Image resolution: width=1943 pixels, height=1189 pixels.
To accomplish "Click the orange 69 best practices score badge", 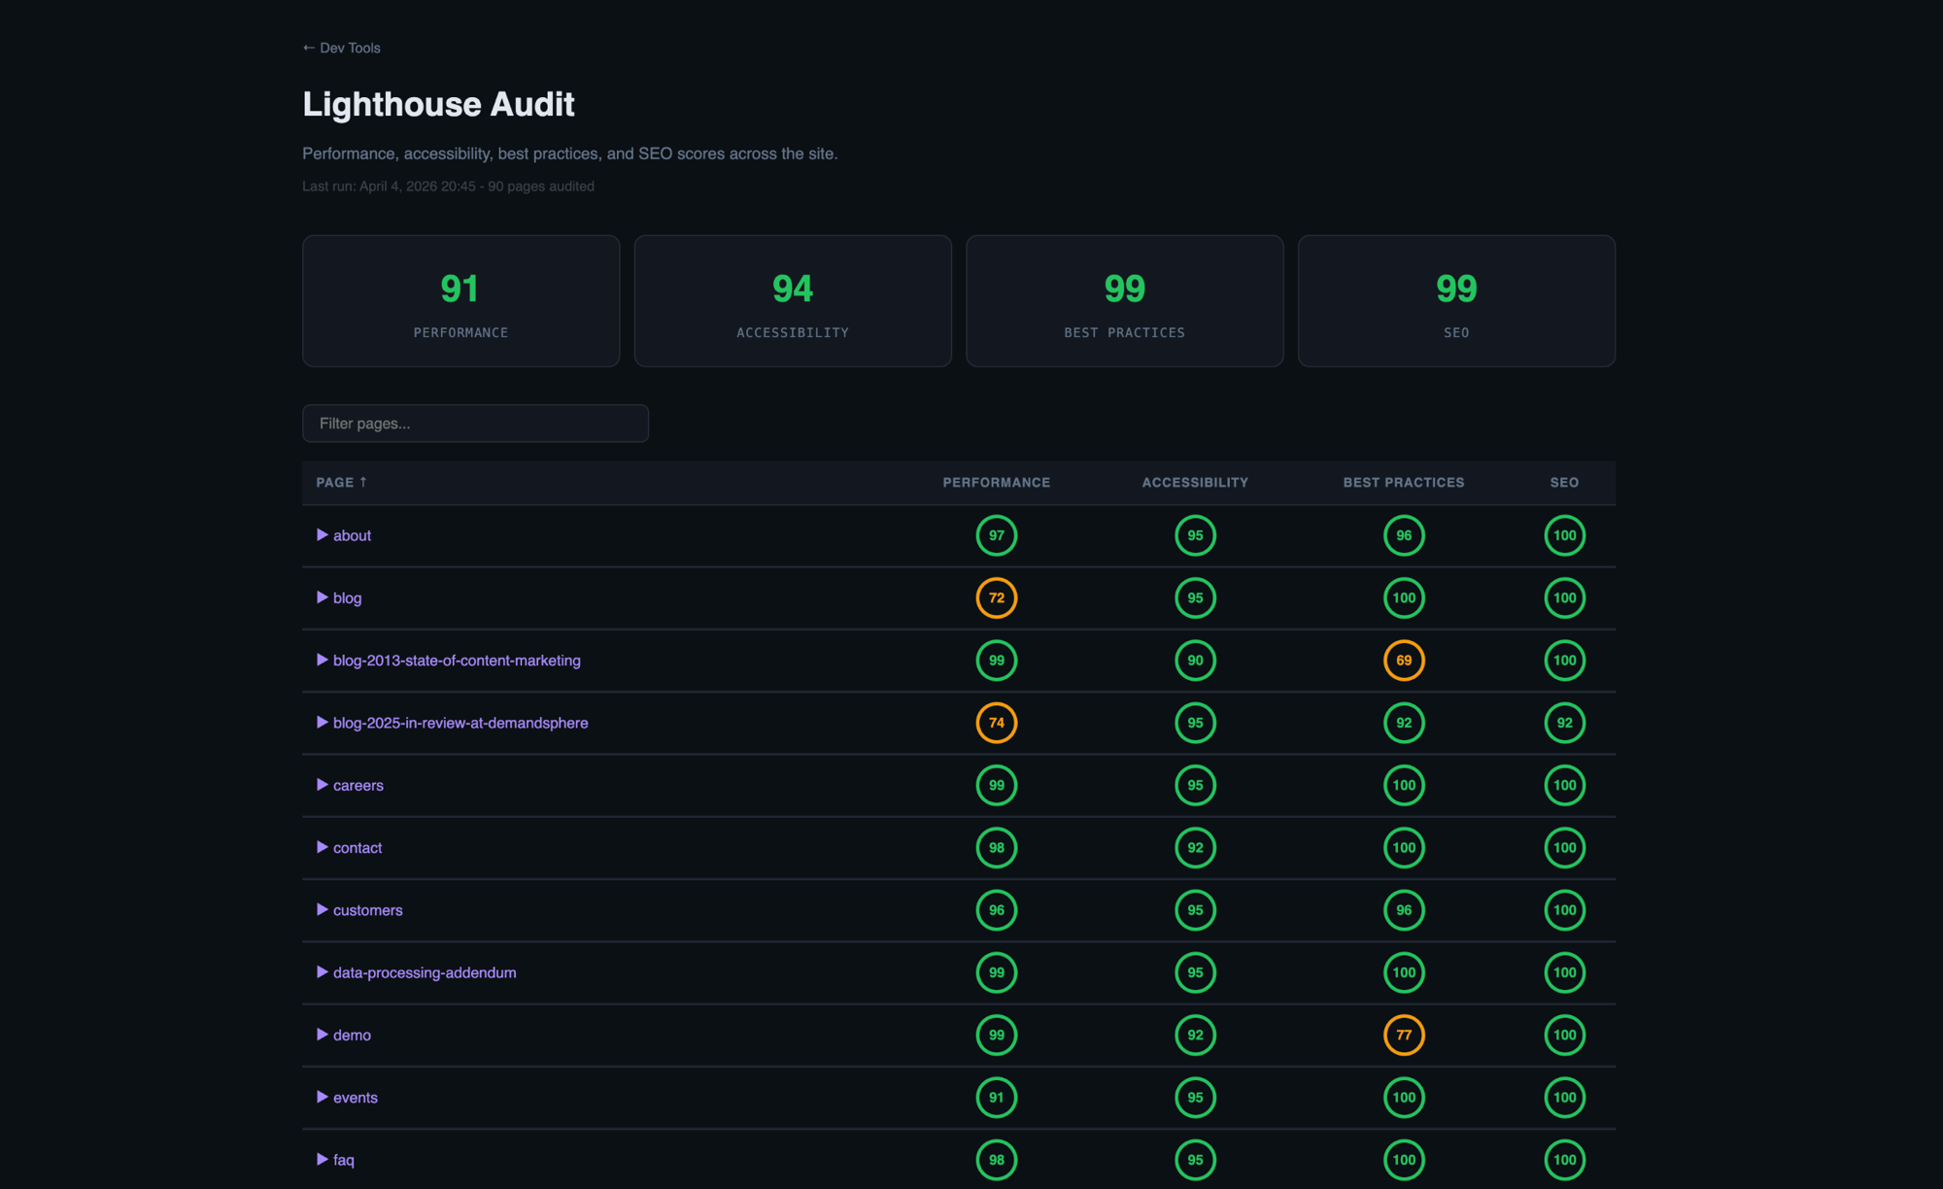I will click(1403, 661).
